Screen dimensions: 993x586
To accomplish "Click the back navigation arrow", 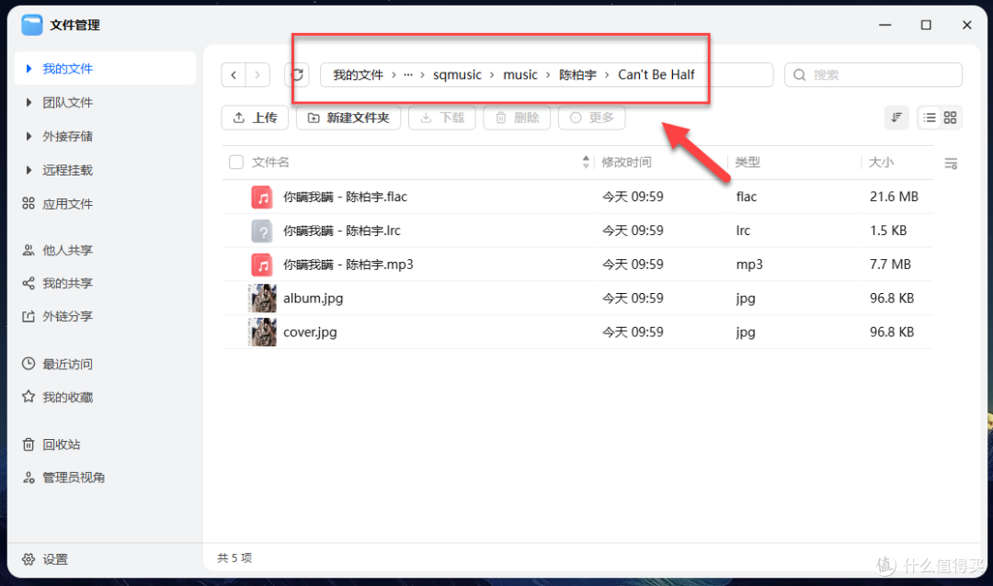I will tap(234, 74).
